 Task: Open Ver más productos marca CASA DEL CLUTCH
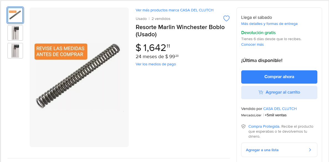174,10
